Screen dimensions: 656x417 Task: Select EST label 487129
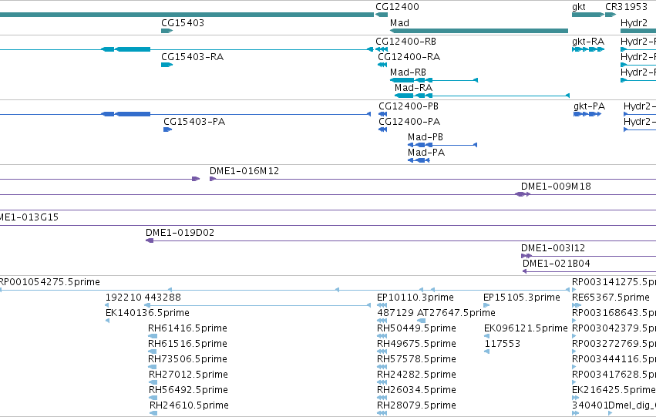click(x=395, y=313)
